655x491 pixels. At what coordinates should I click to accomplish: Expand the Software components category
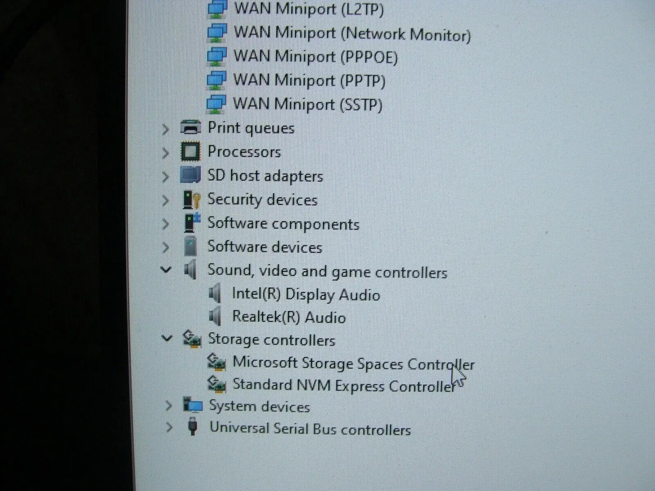tap(165, 224)
